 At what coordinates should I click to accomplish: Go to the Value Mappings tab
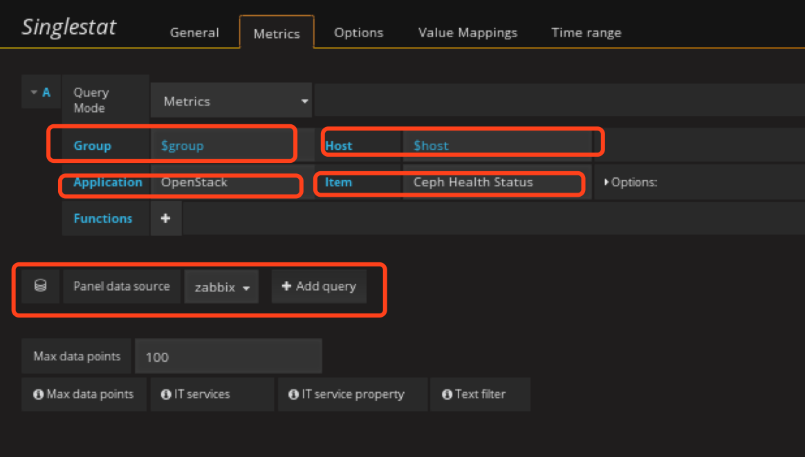tap(468, 32)
